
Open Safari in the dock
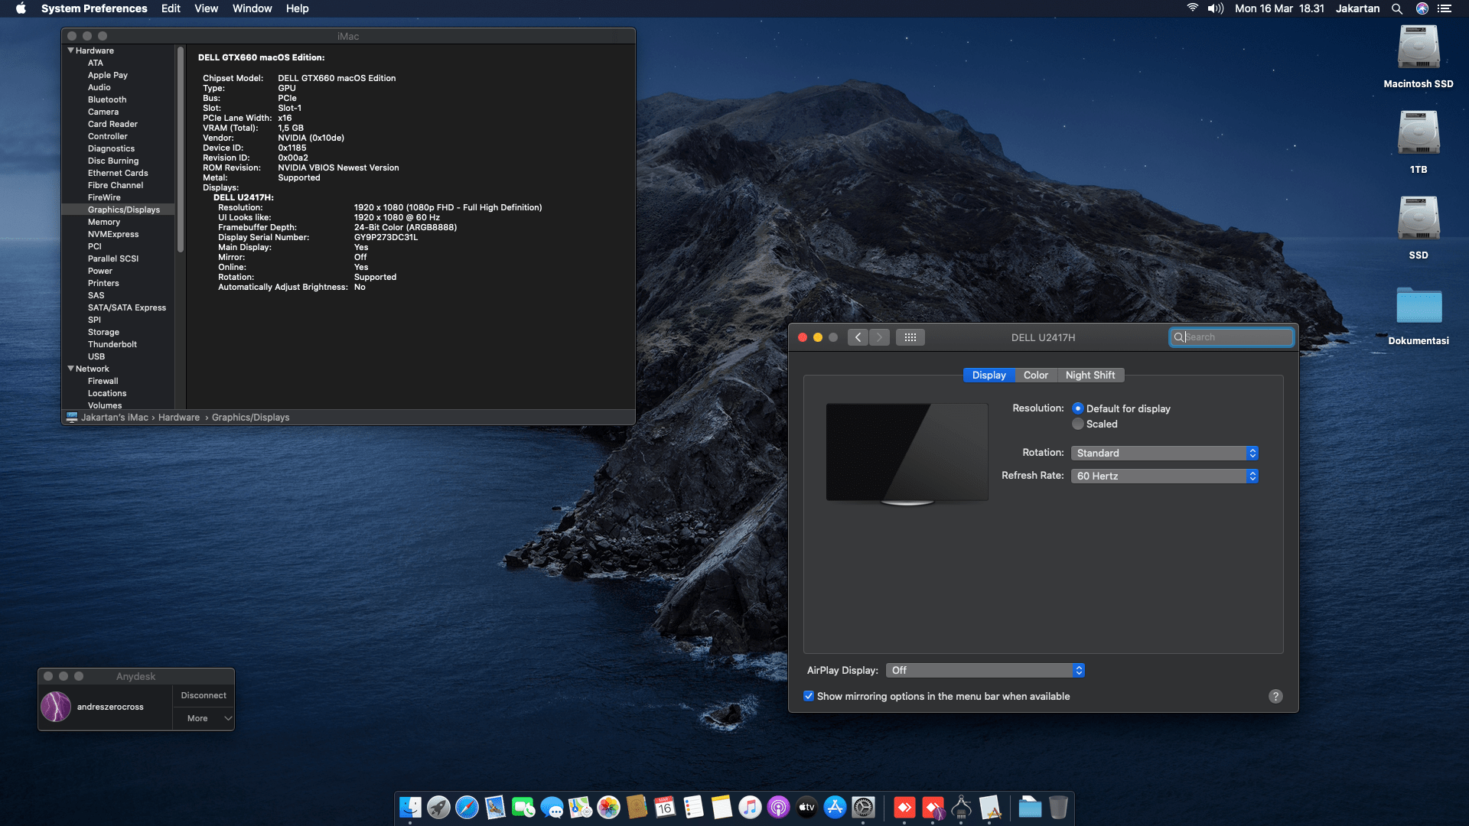point(467,807)
